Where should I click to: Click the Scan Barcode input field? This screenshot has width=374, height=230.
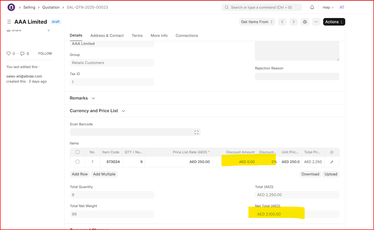pos(132,132)
